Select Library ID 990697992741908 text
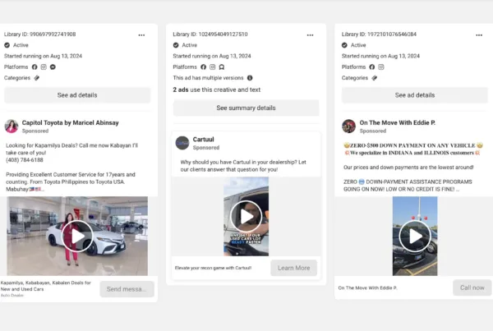The image size is (493, 331). click(x=40, y=34)
